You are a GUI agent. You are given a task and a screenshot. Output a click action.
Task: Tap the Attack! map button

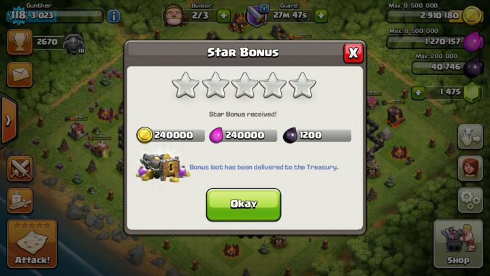32,244
